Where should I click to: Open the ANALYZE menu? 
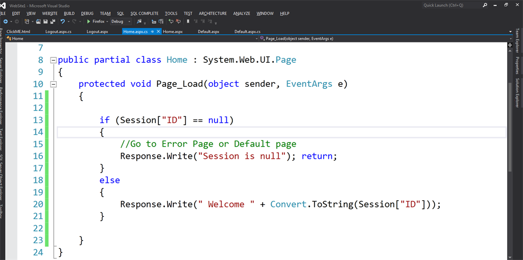[242, 13]
